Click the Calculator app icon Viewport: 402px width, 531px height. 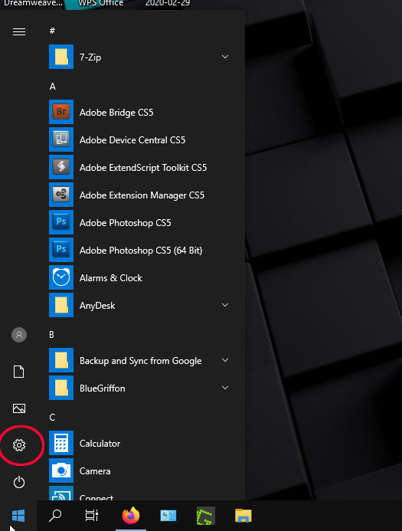[61, 443]
